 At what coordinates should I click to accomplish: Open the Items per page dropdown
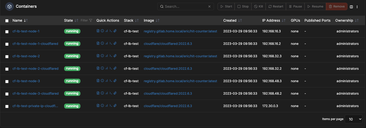[x=353, y=119]
